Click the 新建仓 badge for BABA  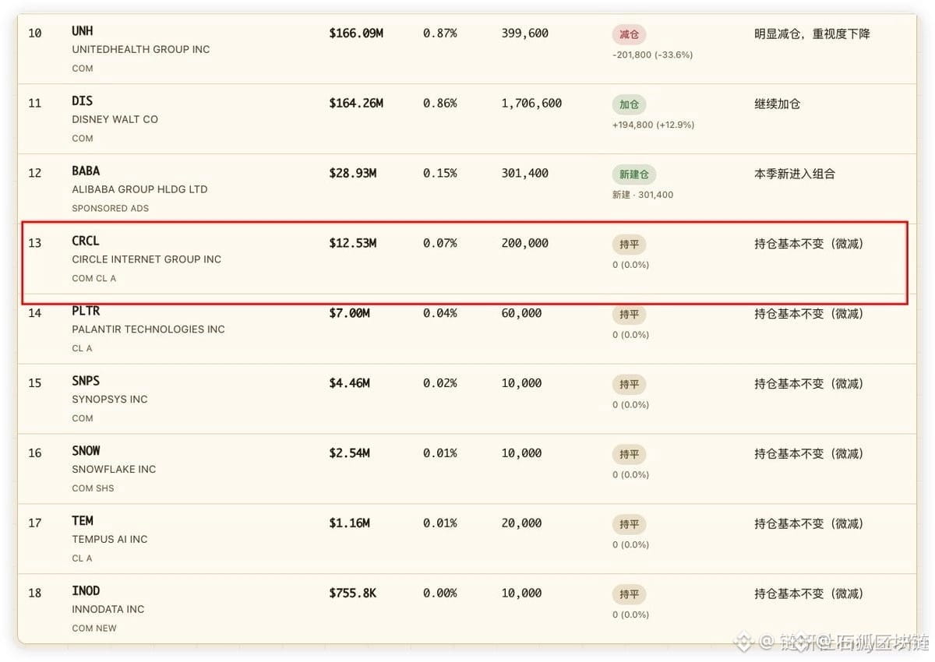point(633,174)
